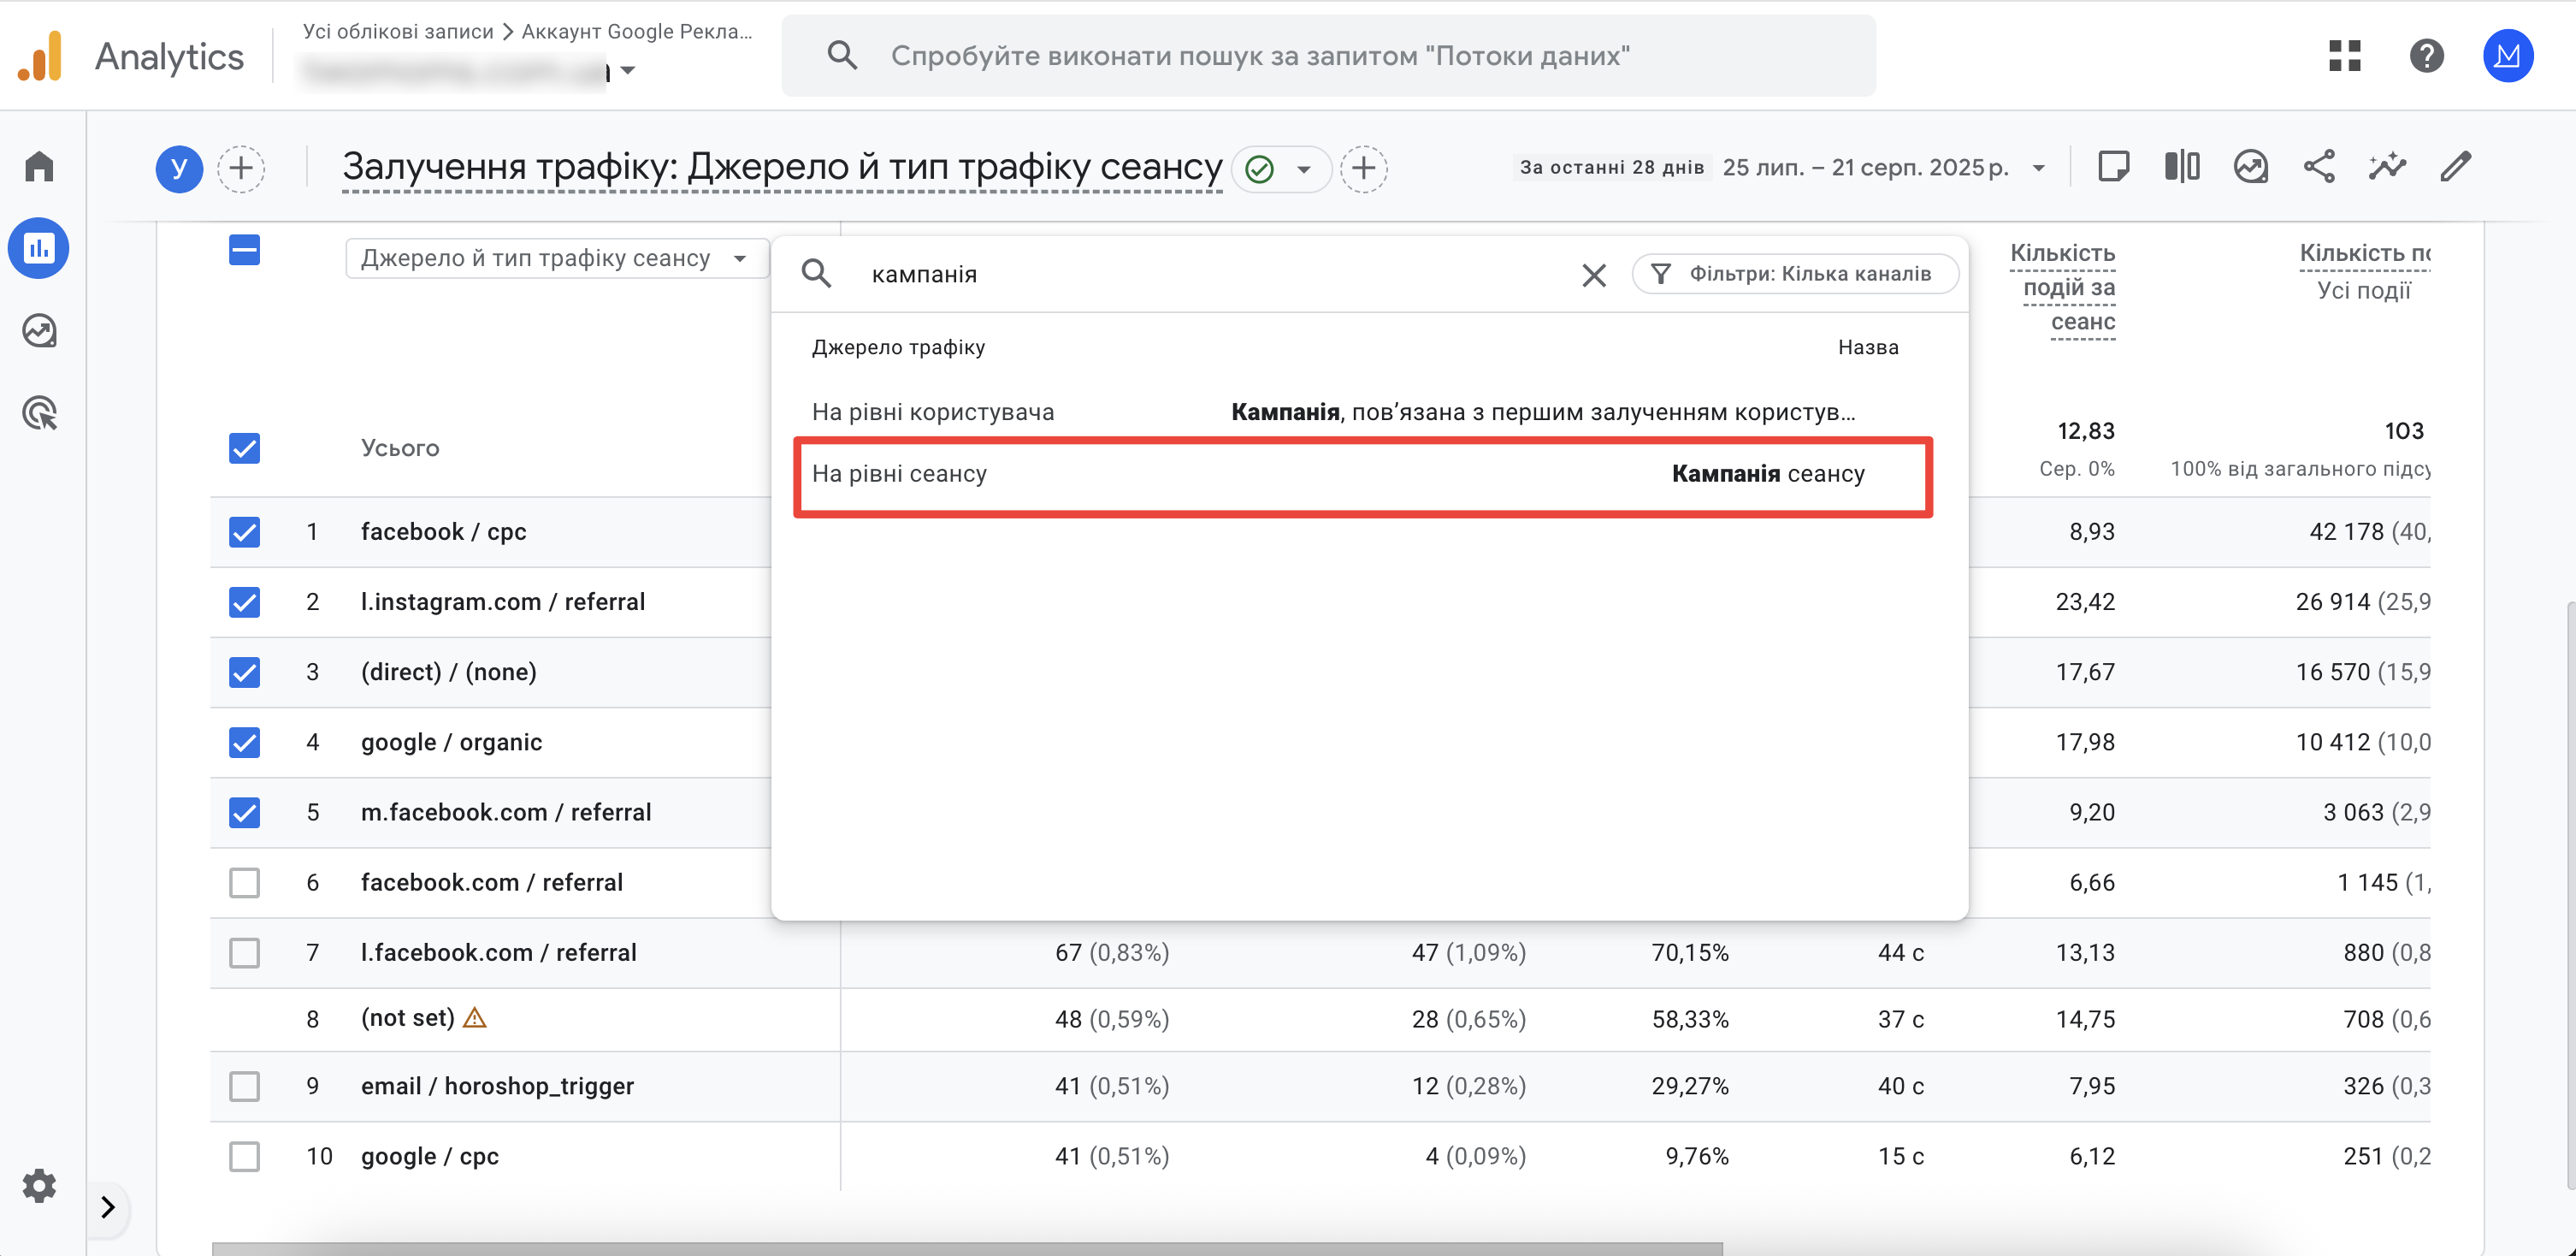2576x1256 pixels.
Task: Click the (not set) dimension value
Action: click(x=407, y=1018)
